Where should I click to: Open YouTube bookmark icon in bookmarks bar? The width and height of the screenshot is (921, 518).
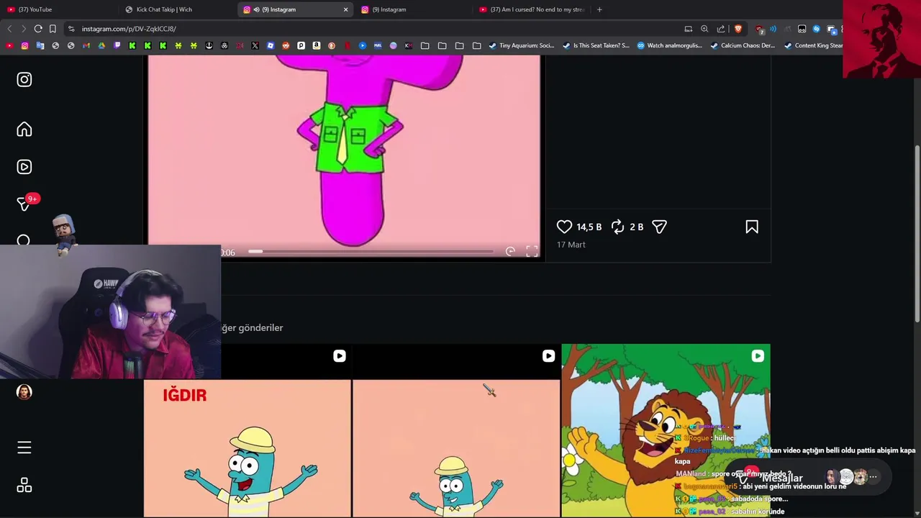[x=9, y=45]
